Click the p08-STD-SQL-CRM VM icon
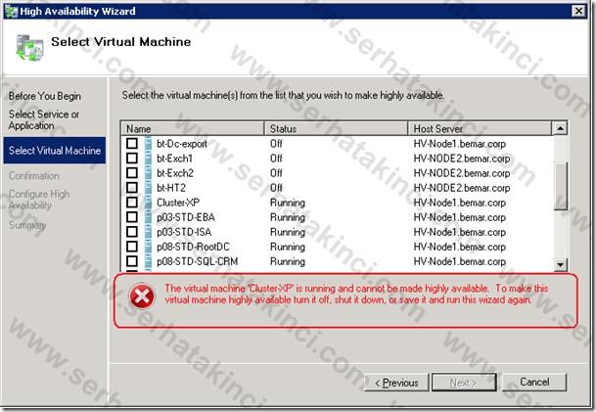This screenshot has height=412, width=596. pos(148,261)
